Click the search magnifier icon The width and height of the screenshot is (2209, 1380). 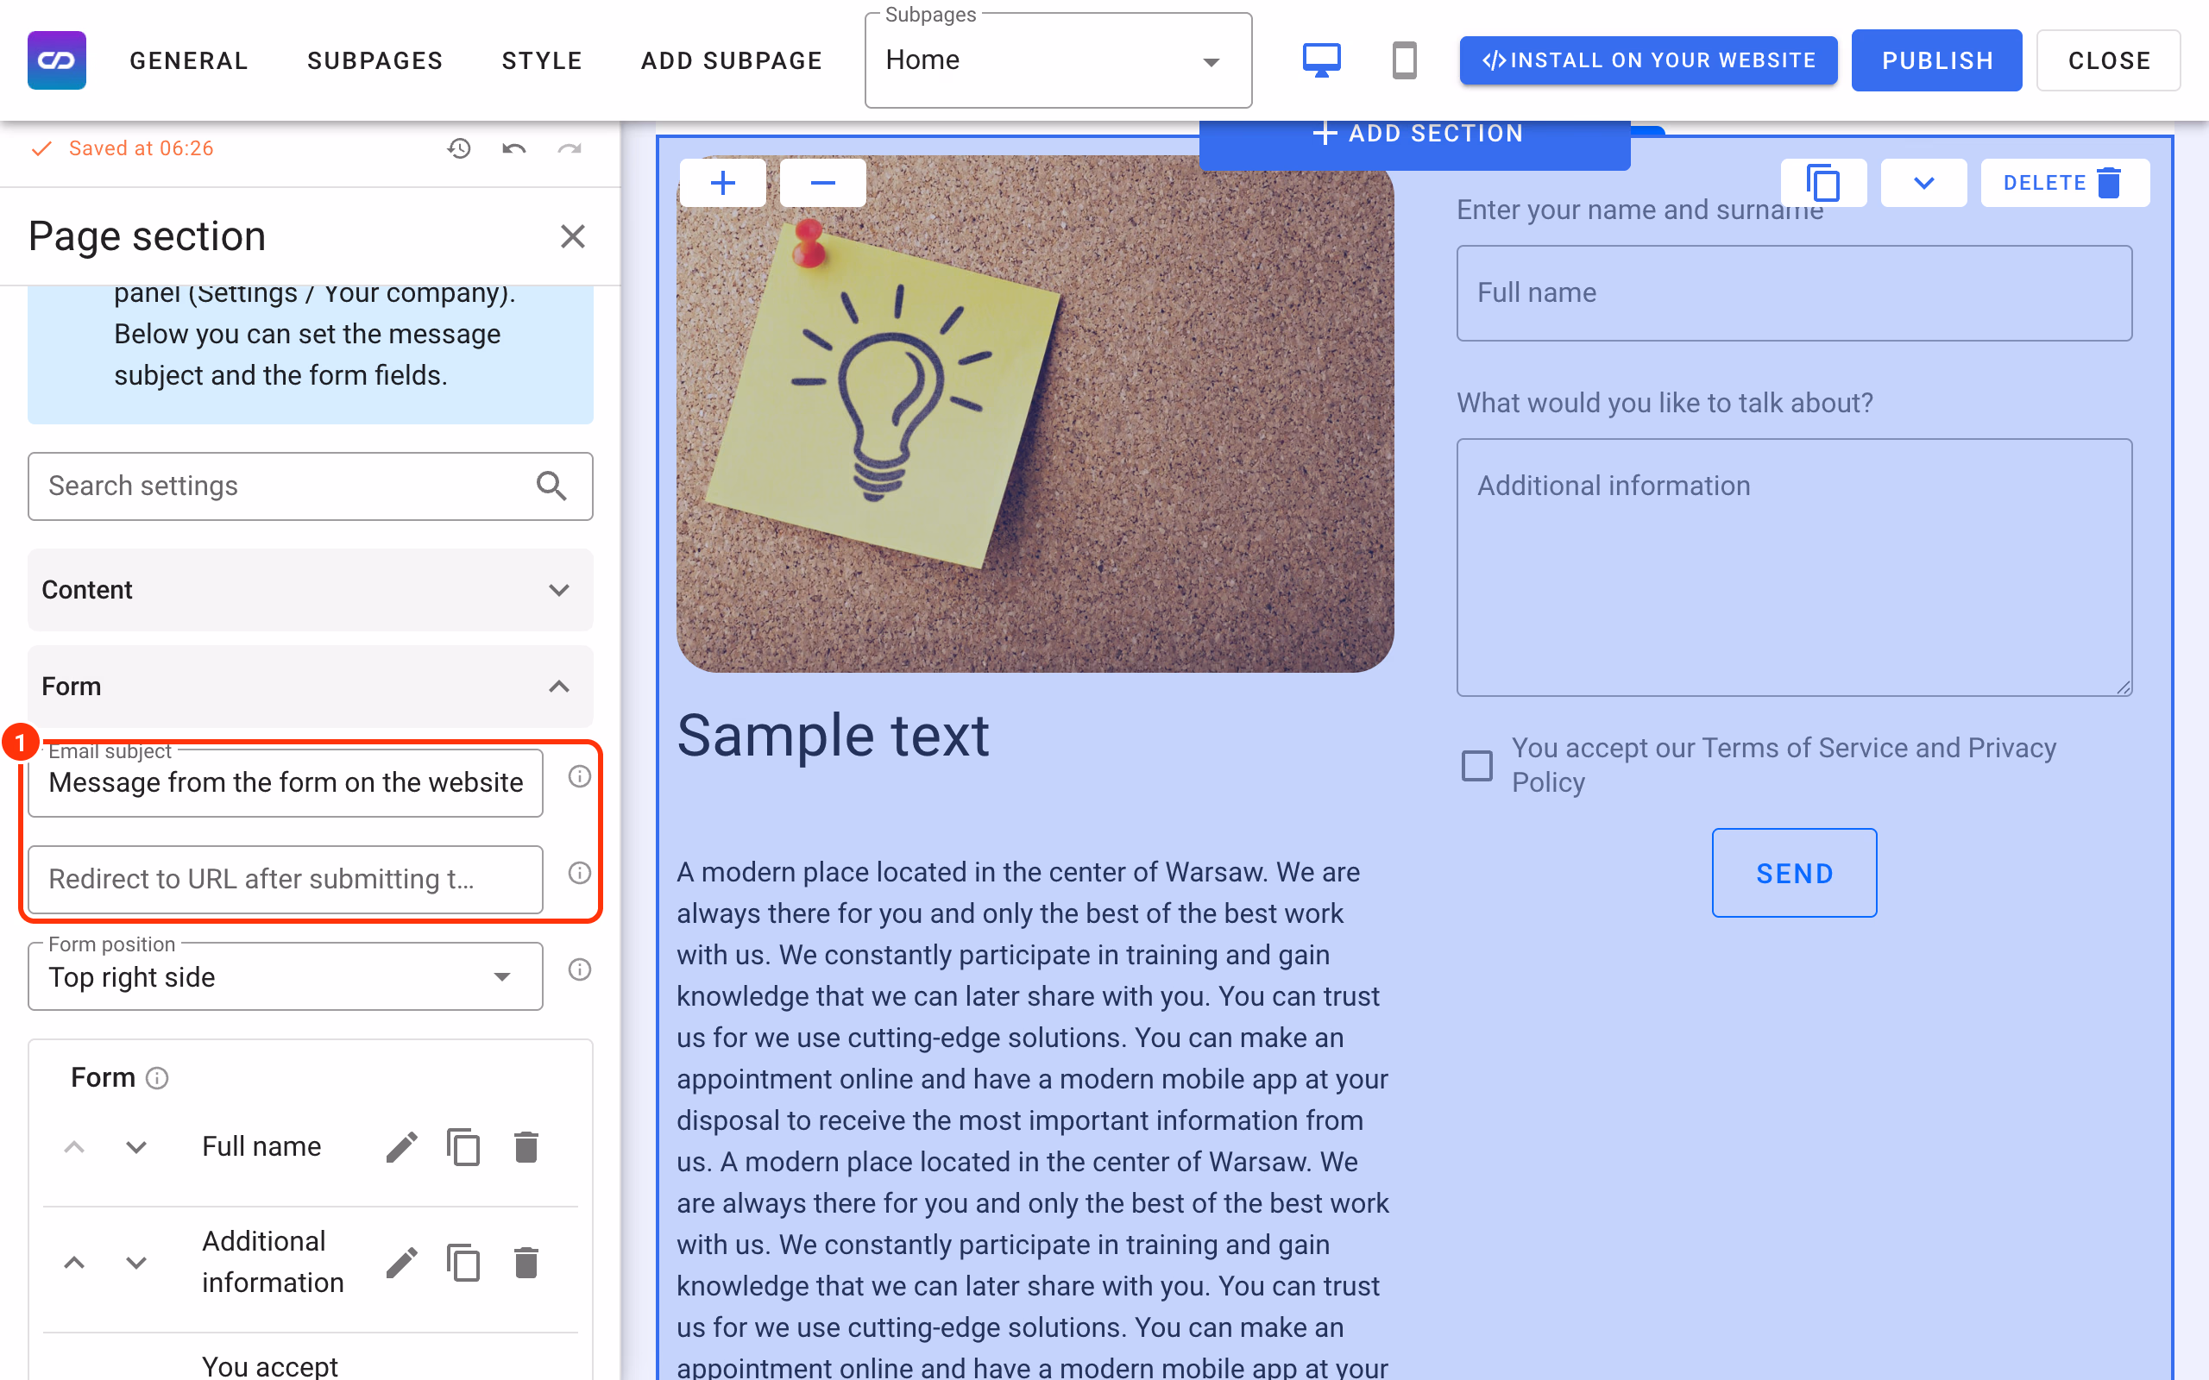551,486
